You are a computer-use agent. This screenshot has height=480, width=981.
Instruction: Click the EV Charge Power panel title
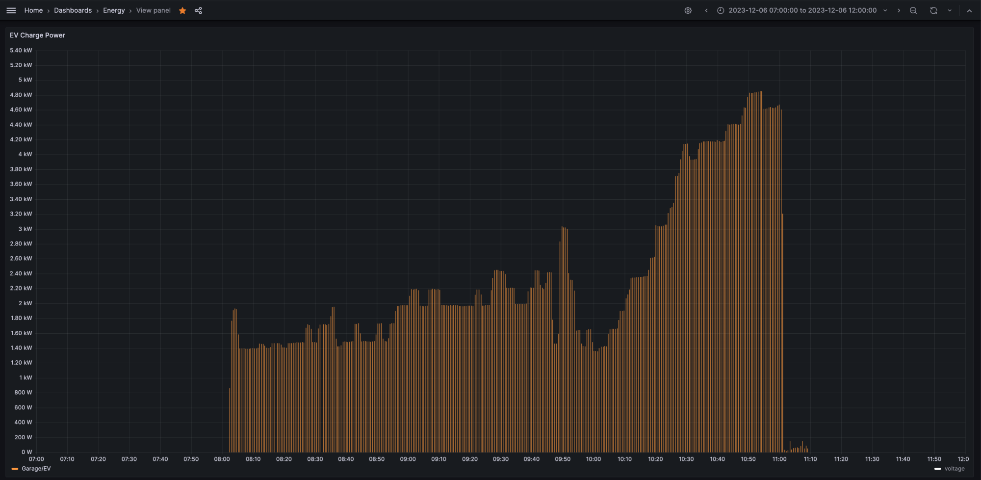[37, 35]
